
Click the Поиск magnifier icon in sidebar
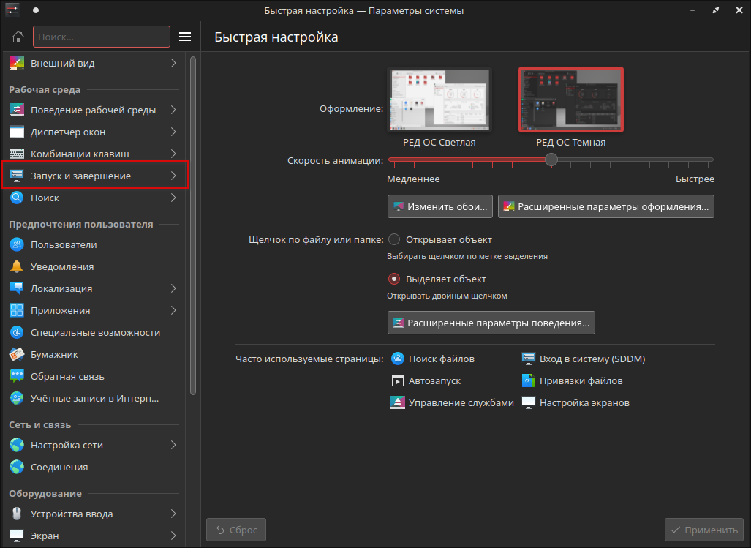17,198
